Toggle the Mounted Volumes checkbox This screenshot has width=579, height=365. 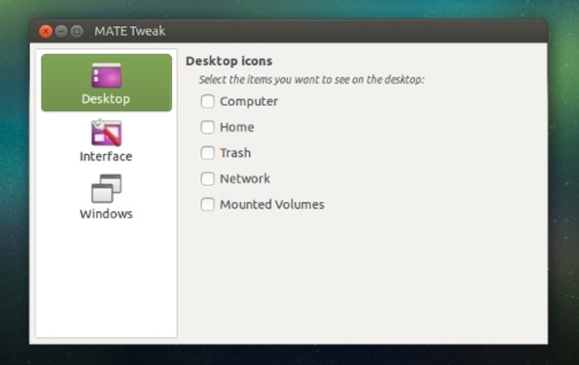pos(208,204)
